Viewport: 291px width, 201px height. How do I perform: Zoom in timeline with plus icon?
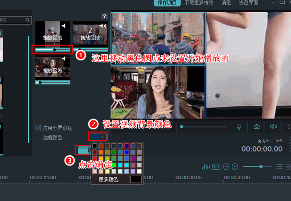coord(235,167)
